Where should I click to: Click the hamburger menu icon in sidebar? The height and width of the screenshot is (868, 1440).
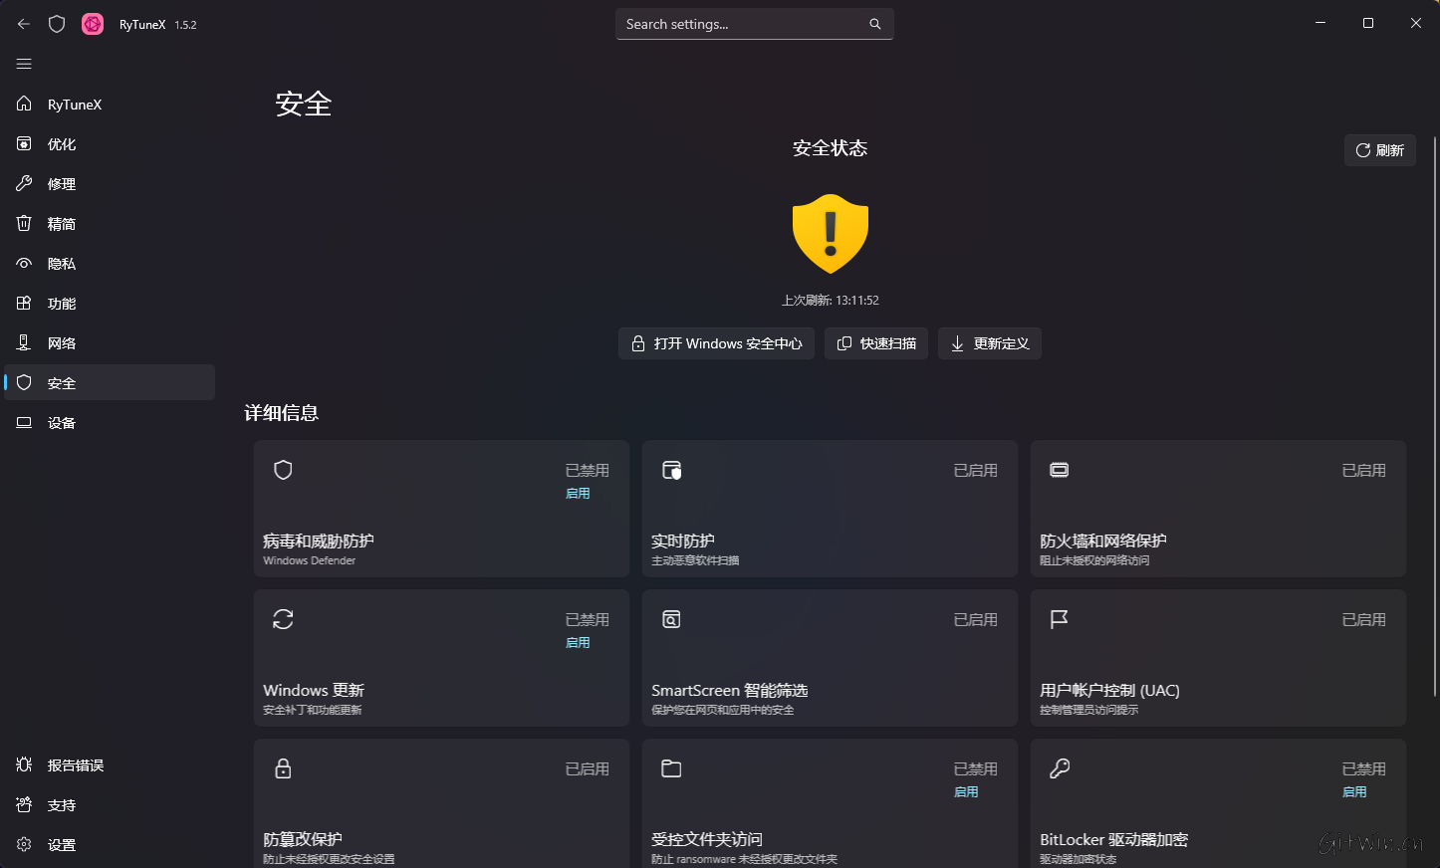(24, 64)
